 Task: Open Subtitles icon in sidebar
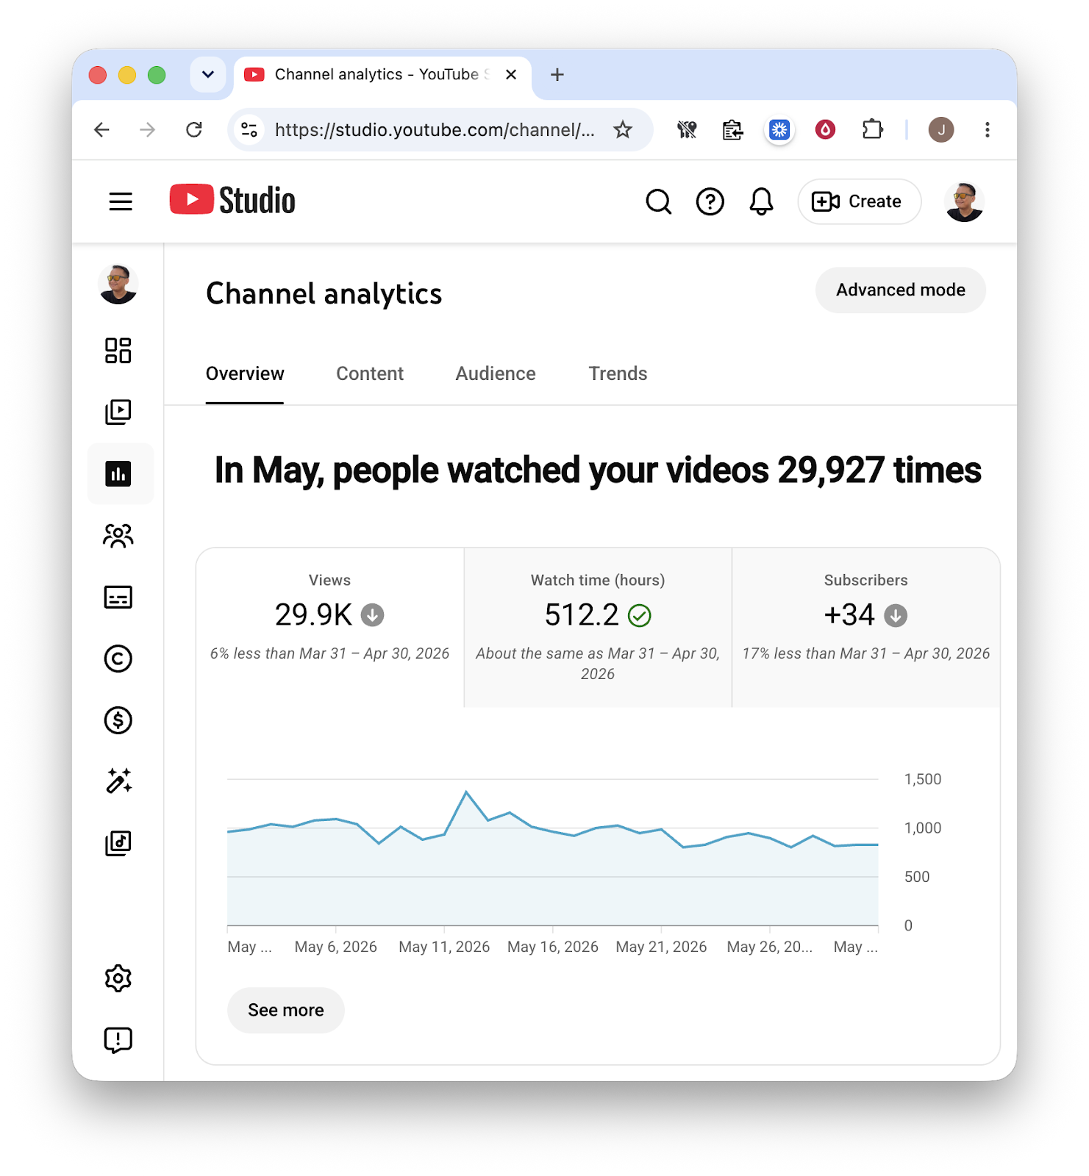[118, 597]
